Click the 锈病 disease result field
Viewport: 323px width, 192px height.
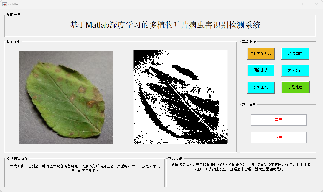(x=279, y=137)
